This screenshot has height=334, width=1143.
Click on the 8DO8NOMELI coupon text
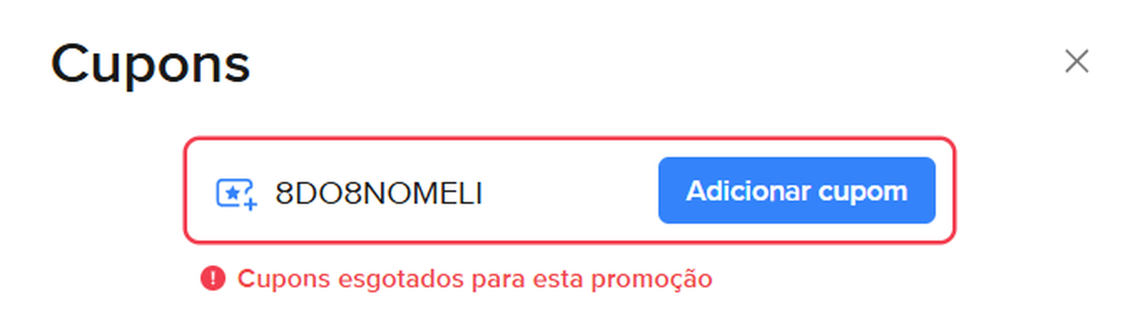378,194
